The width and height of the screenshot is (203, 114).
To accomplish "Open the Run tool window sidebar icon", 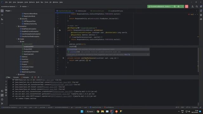I will tap(2, 95).
